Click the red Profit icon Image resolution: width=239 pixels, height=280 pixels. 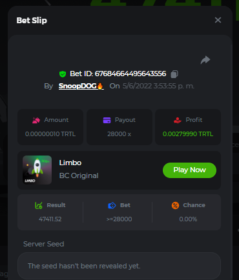pos(178,120)
